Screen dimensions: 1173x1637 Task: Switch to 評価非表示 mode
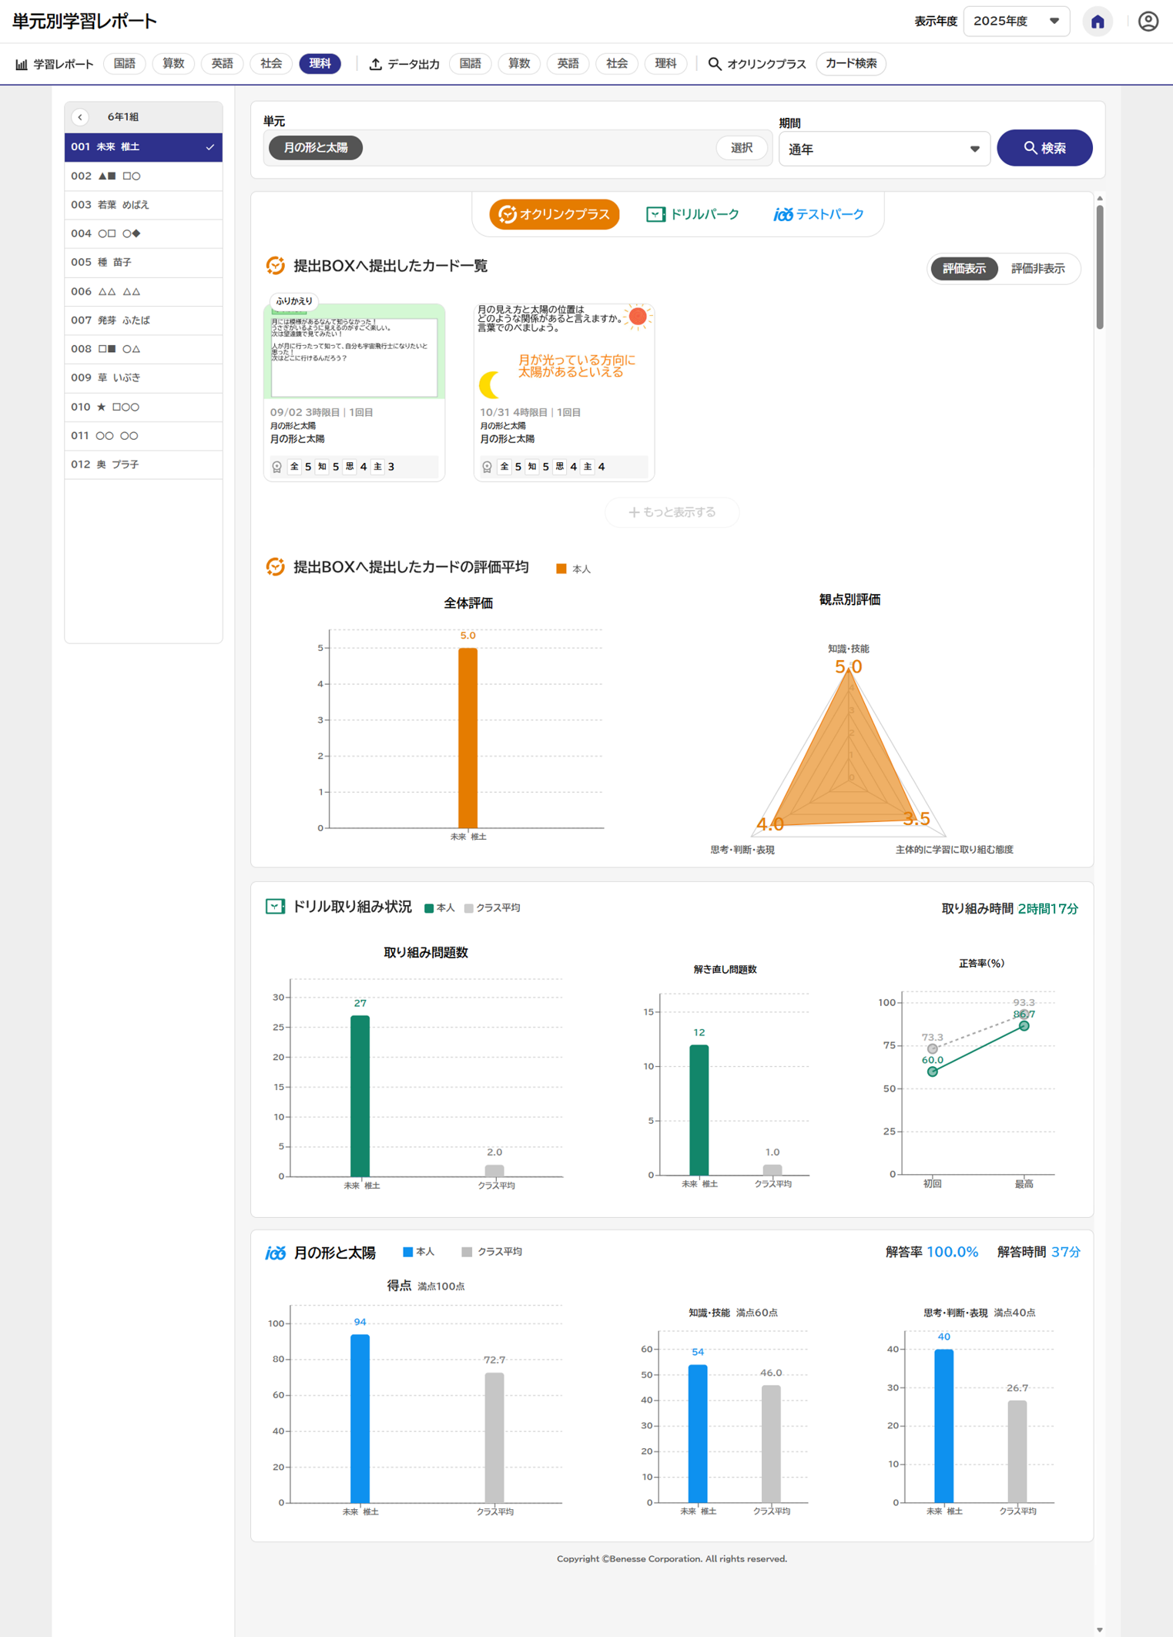tap(1037, 269)
